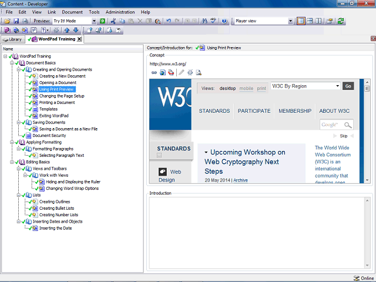Click the green Start Preview arrow icon
376x282 pixels.
click(x=102, y=21)
